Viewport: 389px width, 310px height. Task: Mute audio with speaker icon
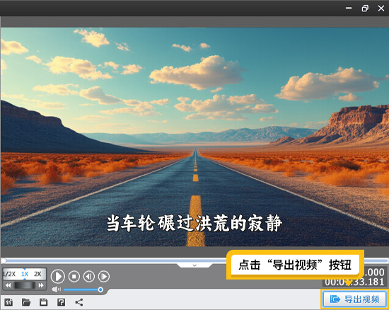point(57,289)
